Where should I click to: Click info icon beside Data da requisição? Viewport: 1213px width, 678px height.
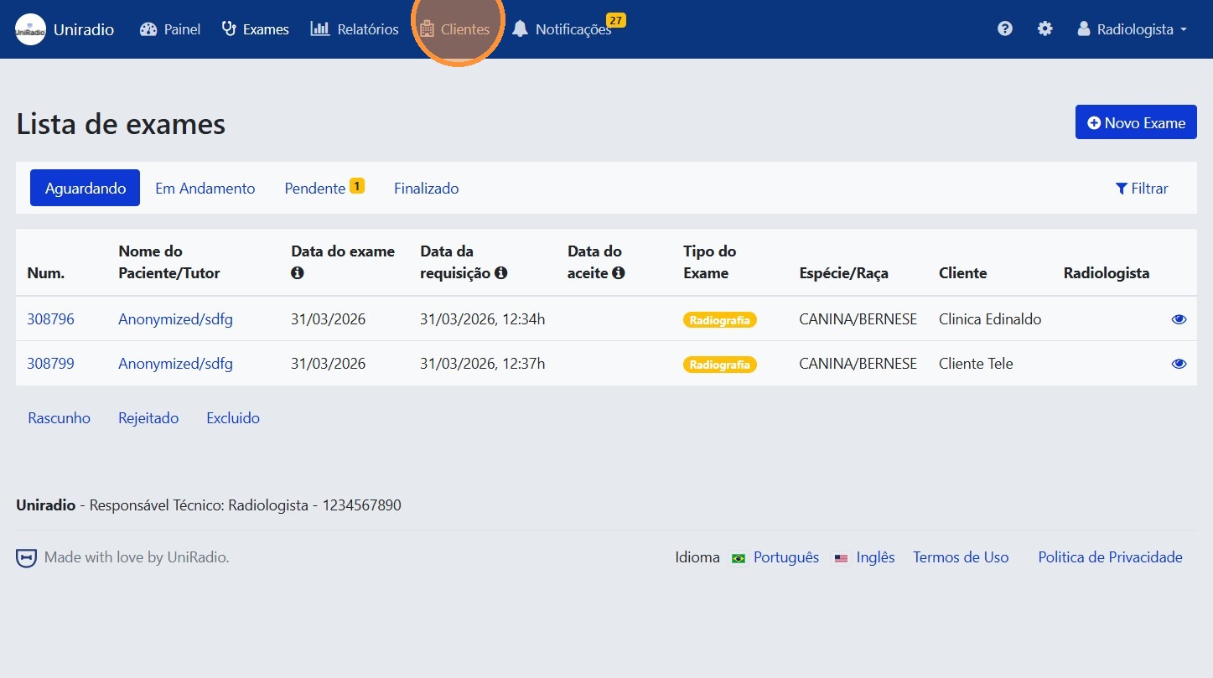tap(501, 273)
